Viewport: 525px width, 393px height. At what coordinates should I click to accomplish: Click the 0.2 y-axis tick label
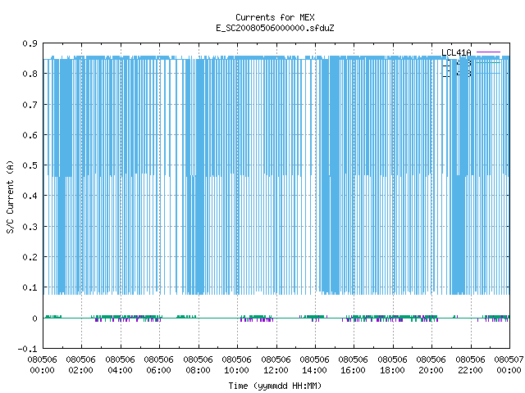30,257
